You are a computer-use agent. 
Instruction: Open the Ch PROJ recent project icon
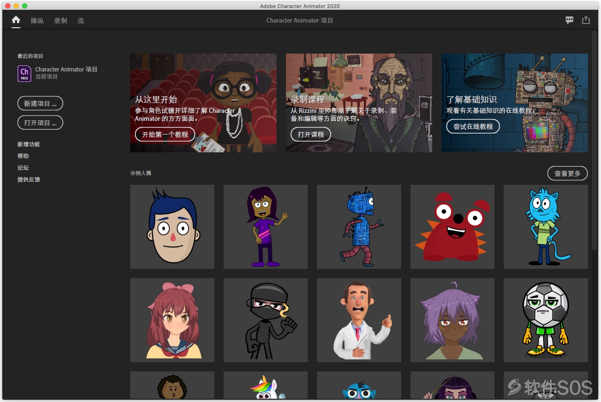point(24,73)
